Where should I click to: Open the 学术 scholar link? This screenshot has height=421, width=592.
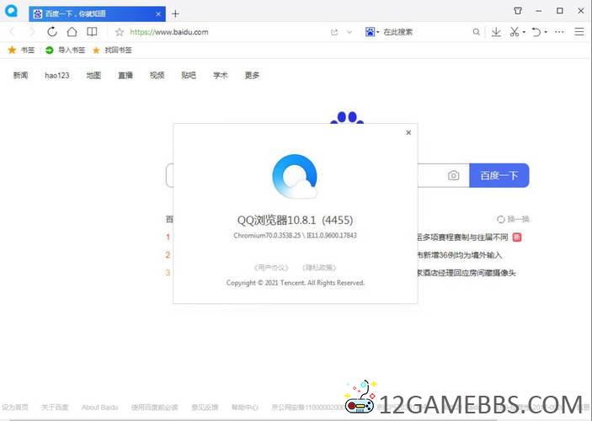(220, 75)
